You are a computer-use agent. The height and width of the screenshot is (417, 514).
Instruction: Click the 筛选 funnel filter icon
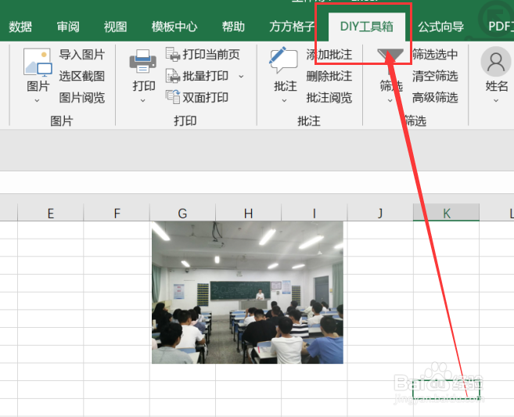pyautogui.click(x=390, y=61)
